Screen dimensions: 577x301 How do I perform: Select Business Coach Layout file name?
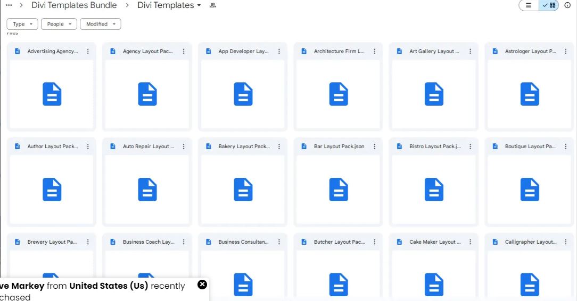coord(149,242)
